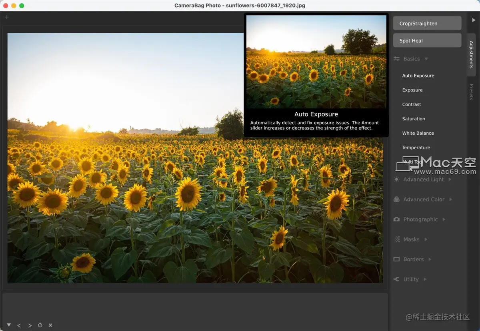Switch to the Presets tab

click(471, 92)
